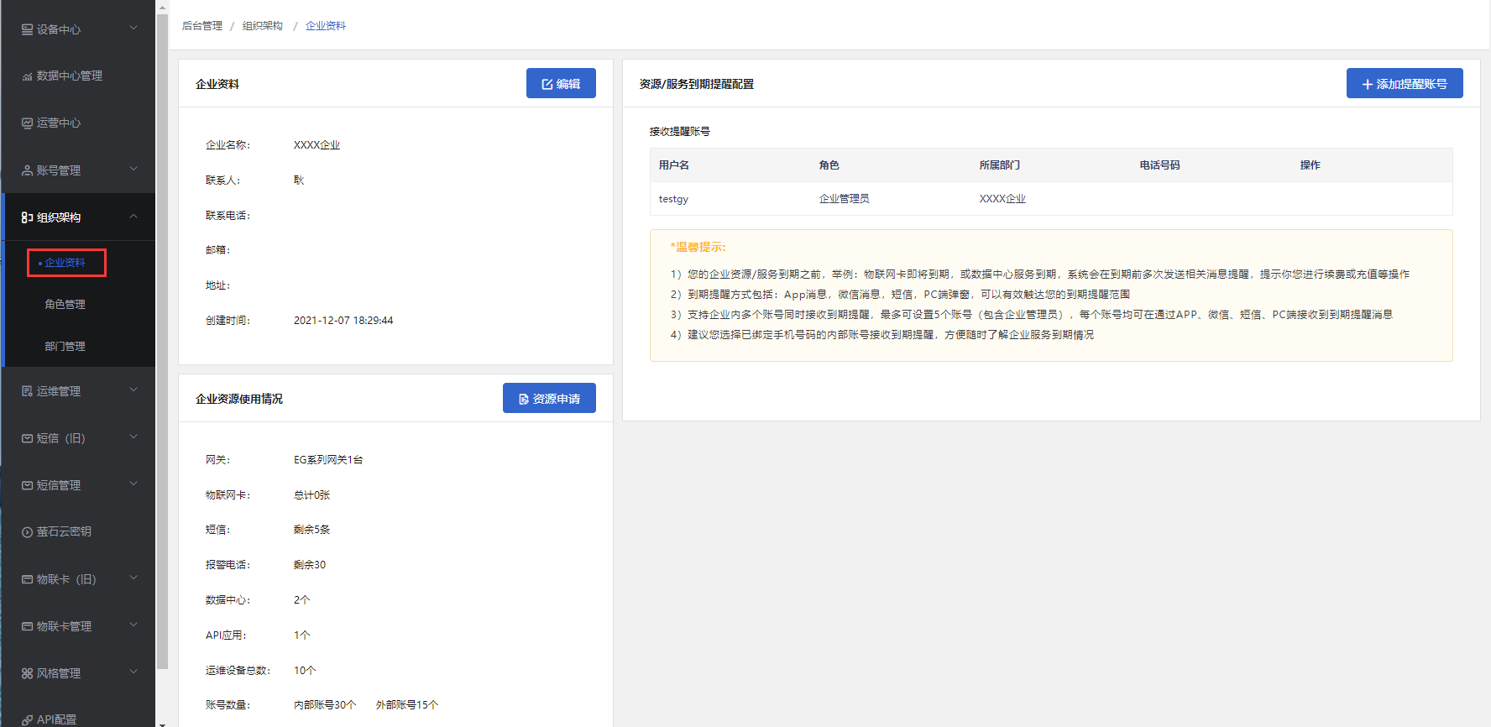Expand the 物联卡（旧）menu chevron
The height and width of the screenshot is (727, 1491).
pos(133,578)
